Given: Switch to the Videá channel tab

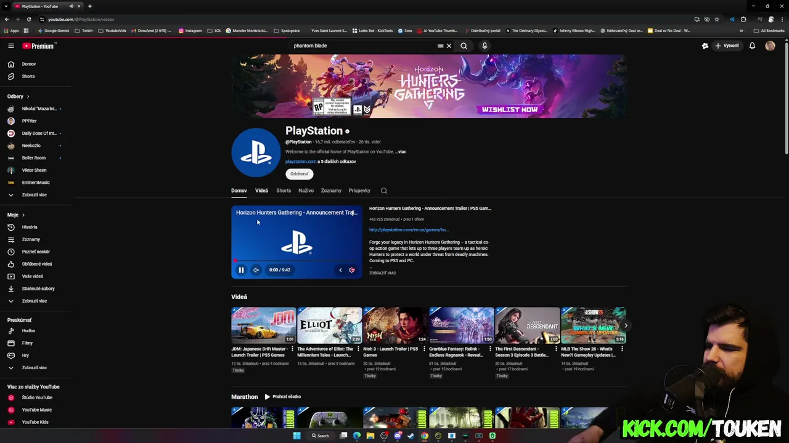Looking at the screenshot, I should (261, 191).
